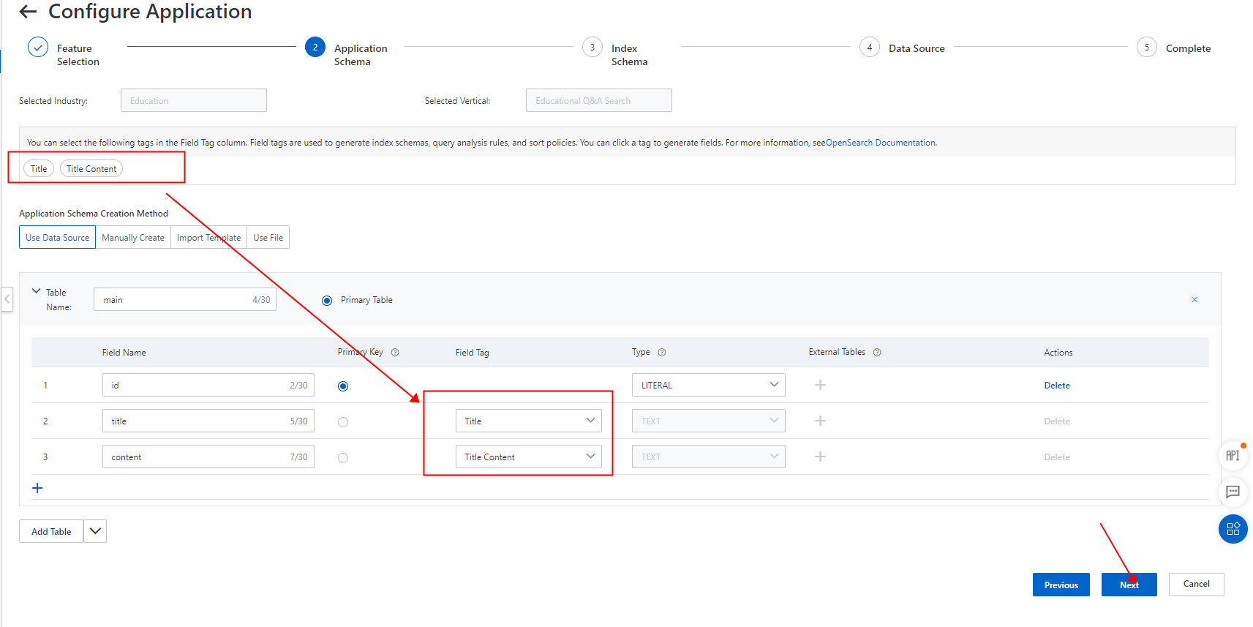Click the Feature Selection step label
Screen dimensions: 1253x627
pyautogui.click(x=78, y=55)
